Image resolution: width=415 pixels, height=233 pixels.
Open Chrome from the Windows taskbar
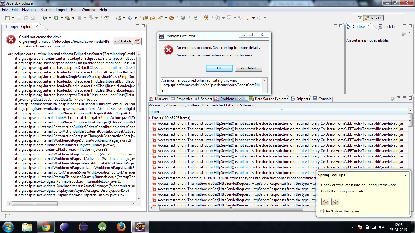click(x=46, y=227)
